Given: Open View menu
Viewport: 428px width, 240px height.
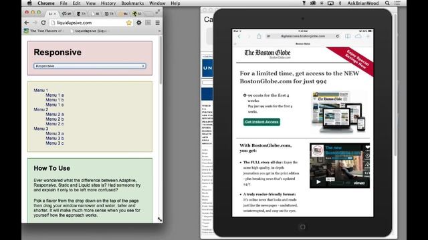Looking at the screenshot, I should pyautogui.click(x=91, y=3).
